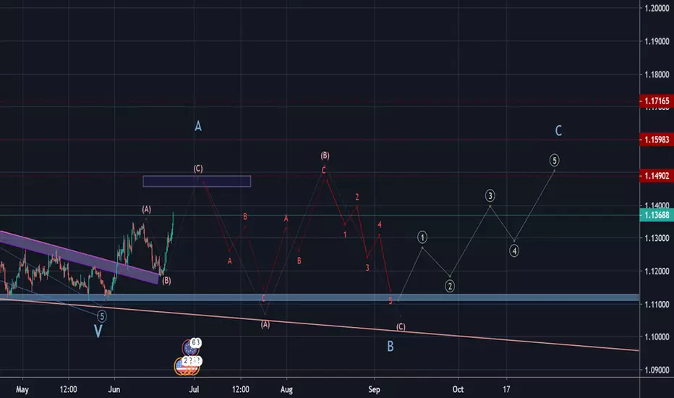674x398 pixels.
Task: Click the 1.11000 price axis tick
Action: pyautogui.click(x=657, y=304)
